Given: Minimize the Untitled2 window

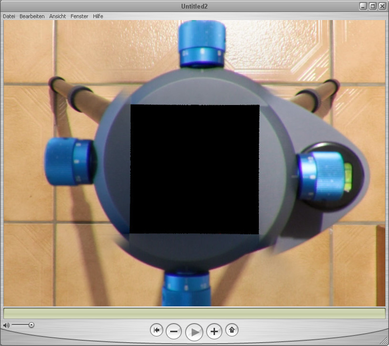Looking at the screenshot, I should [x=363, y=6].
